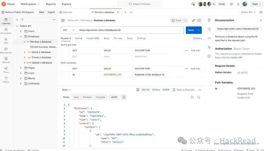Close the Documentation panel
This screenshot has height=151, width=264.
(261, 20)
